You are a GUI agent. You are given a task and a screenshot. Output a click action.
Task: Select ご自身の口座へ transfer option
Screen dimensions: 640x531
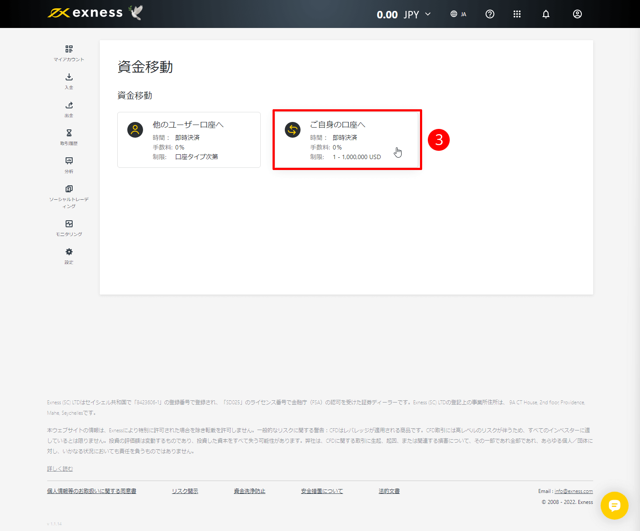[347, 140]
